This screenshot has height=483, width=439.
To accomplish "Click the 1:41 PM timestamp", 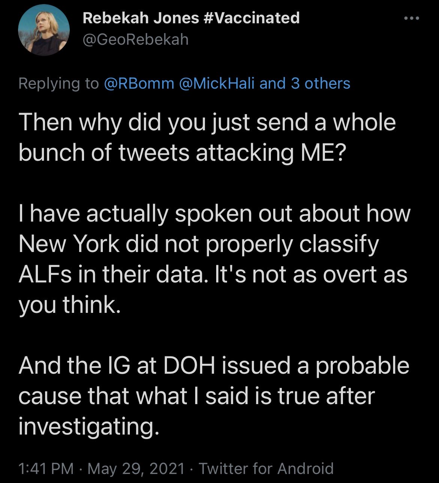I will pyautogui.click(x=46, y=468).
